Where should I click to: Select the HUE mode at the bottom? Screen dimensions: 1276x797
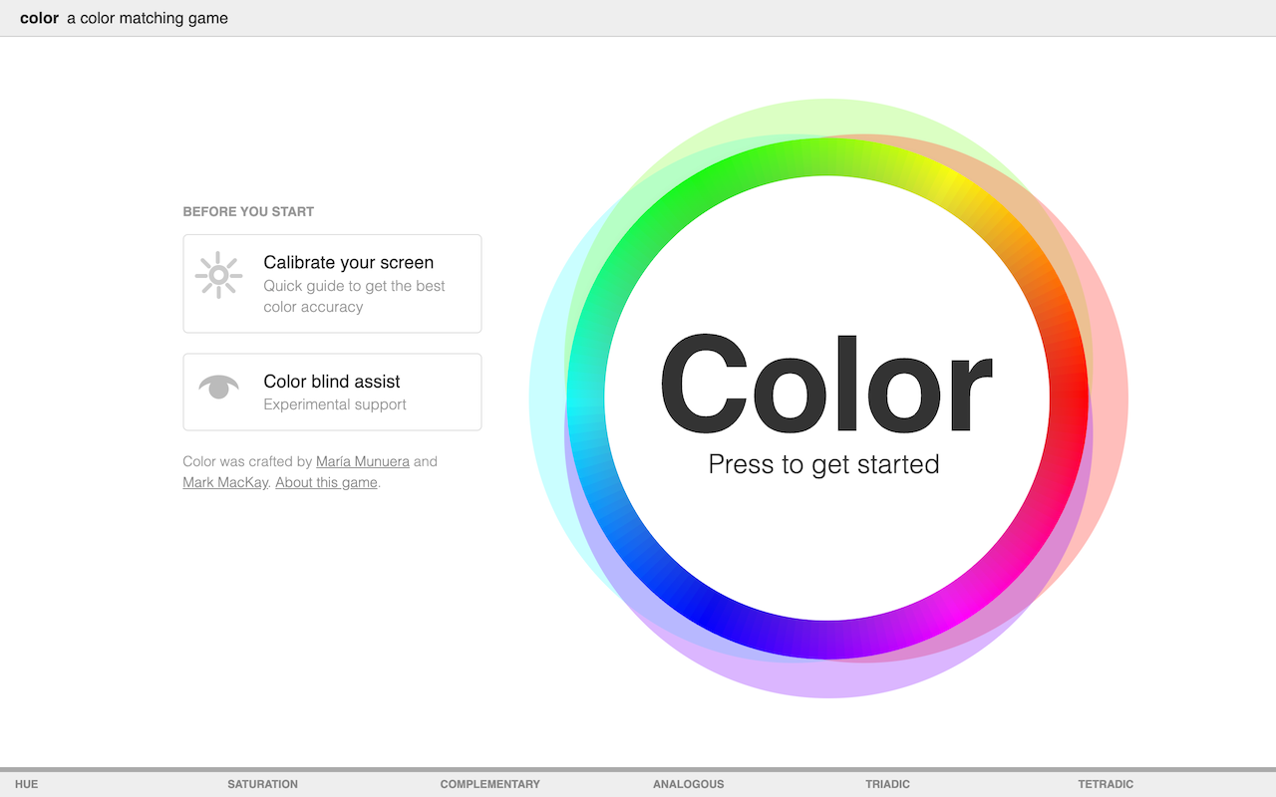(28, 784)
